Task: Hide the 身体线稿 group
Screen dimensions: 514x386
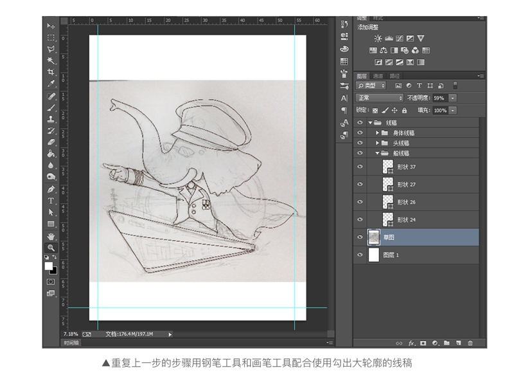Action: click(x=360, y=133)
